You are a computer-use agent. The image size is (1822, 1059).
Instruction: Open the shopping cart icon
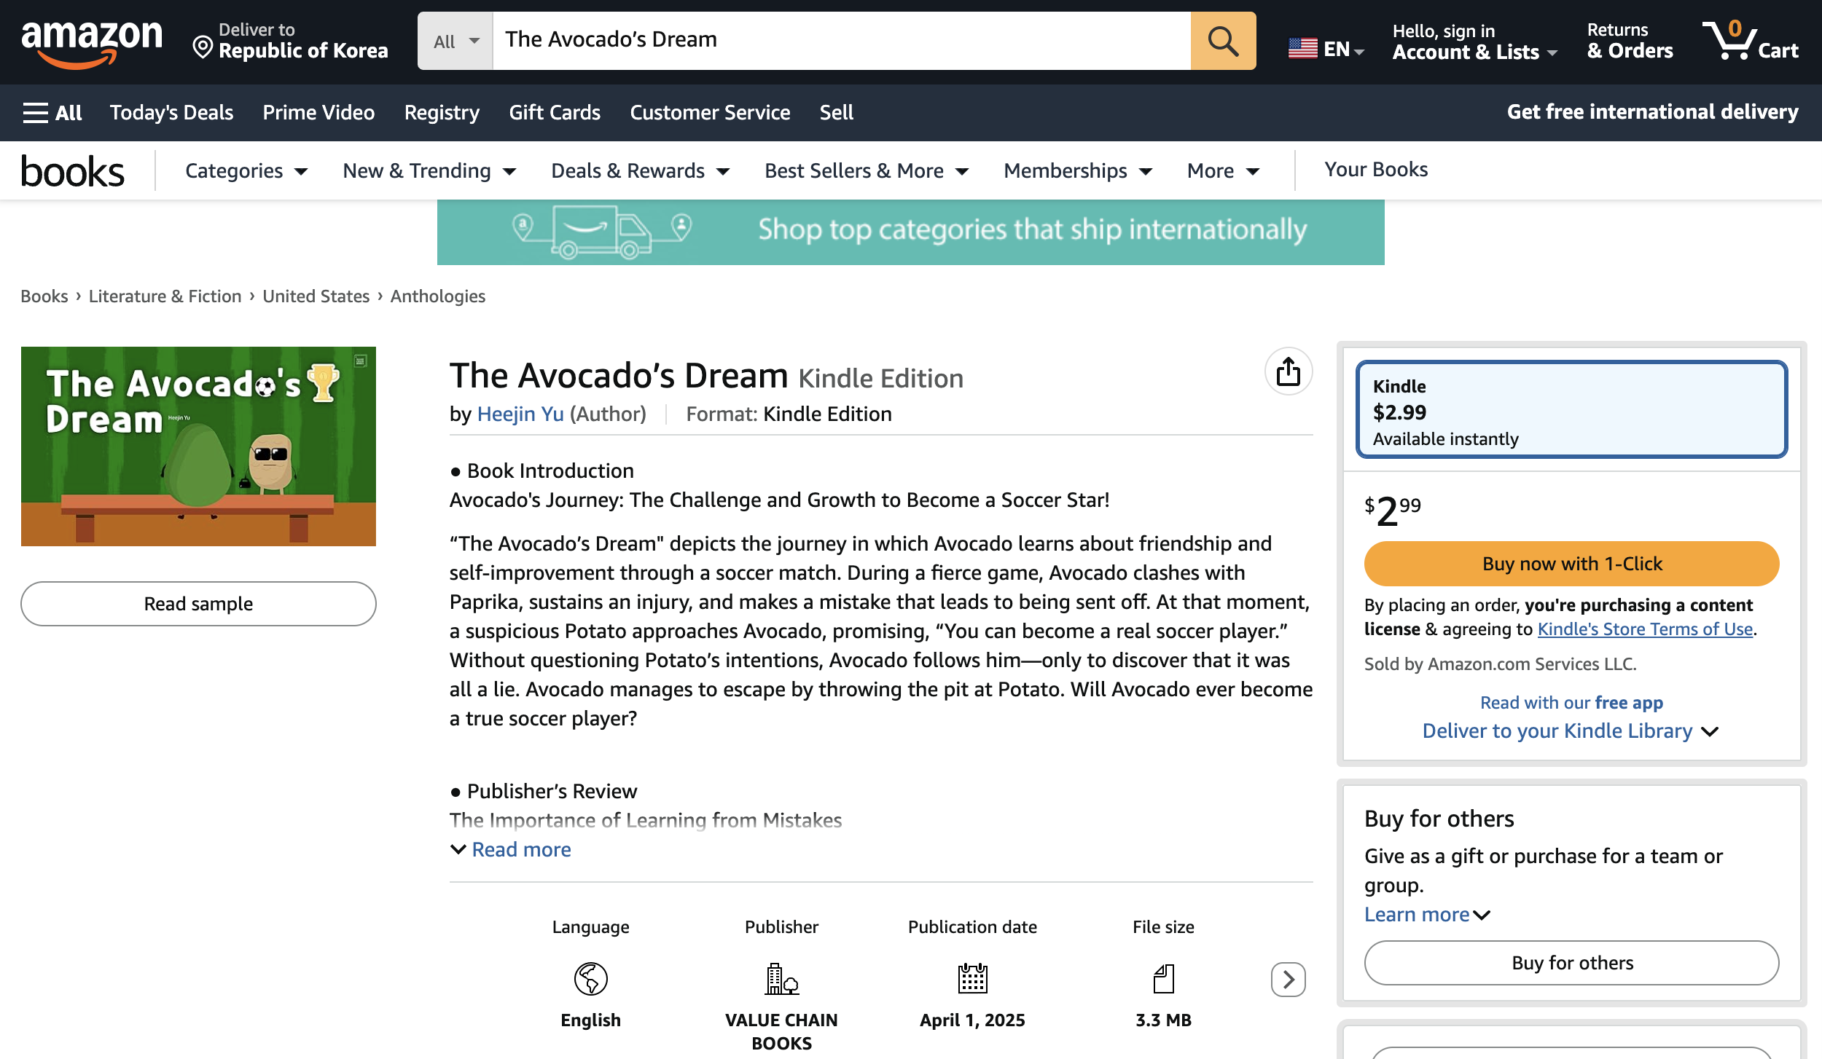tap(1751, 41)
